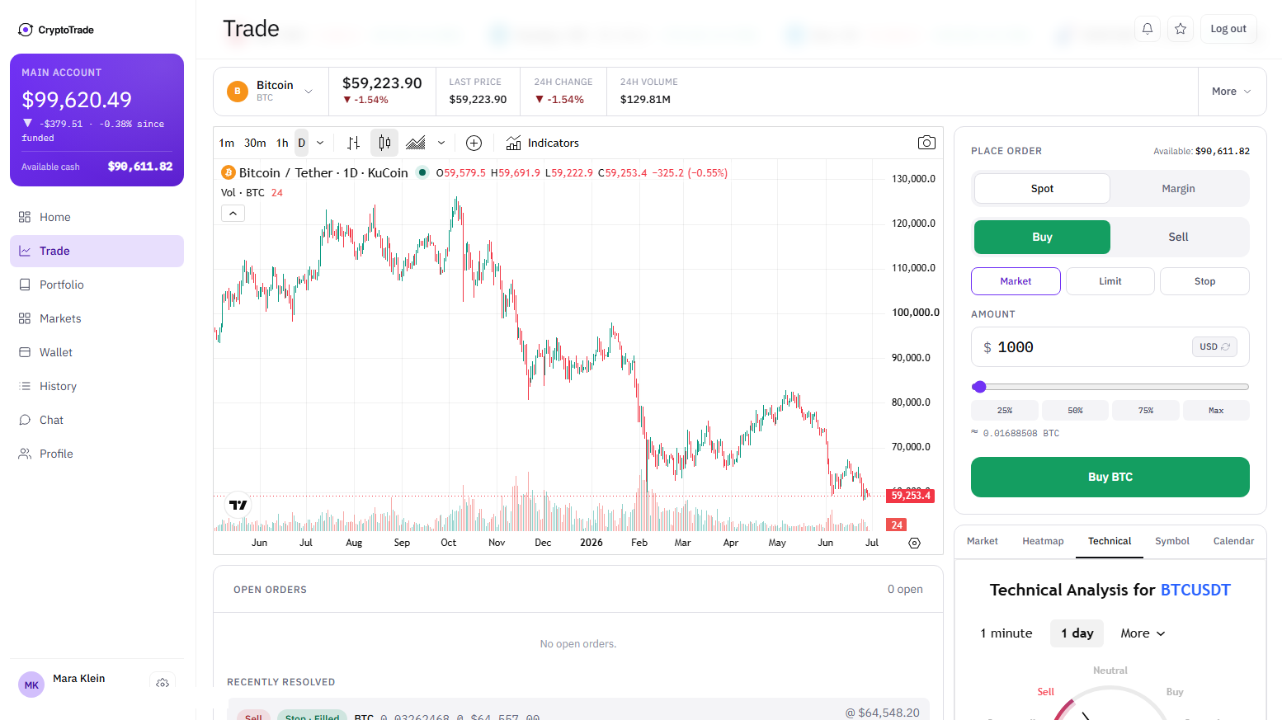Click the USD currency swap icon
This screenshot has height=720, width=1282.
point(1225,347)
